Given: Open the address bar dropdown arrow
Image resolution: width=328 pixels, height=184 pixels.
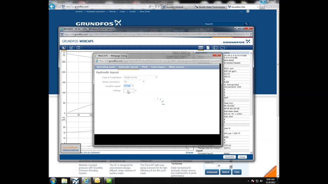Looking at the screenshot, I should tap(153, 7).
